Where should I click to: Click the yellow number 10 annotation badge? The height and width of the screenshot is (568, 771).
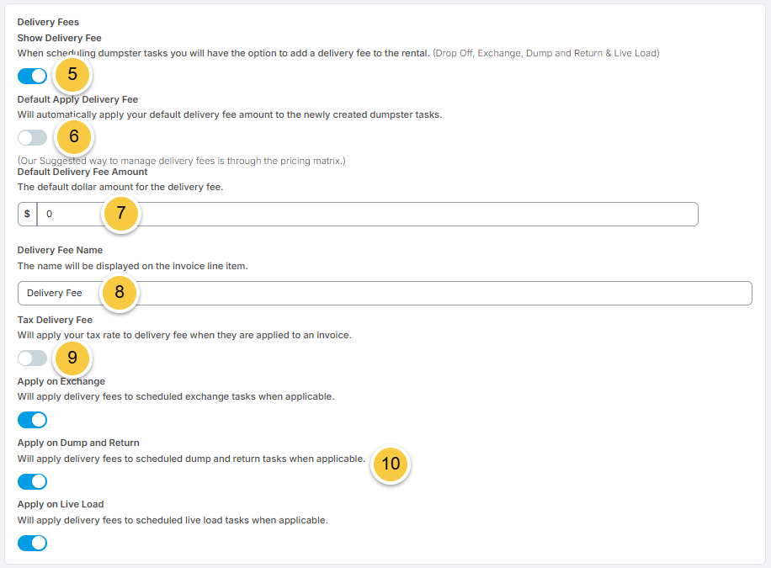click(391, 464)
